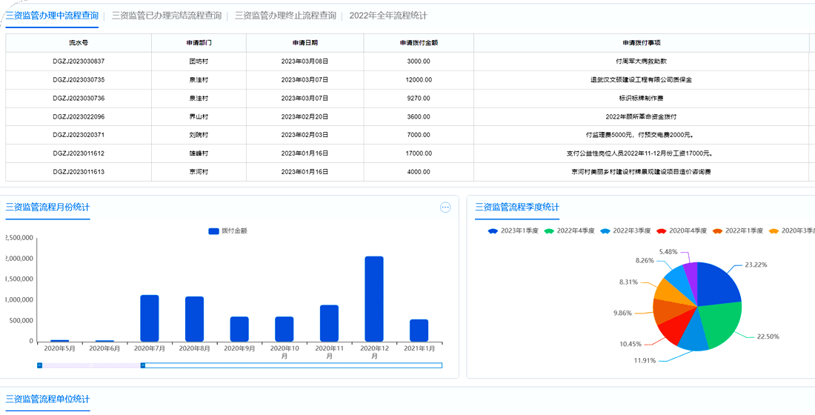The height and width of the screenshot is (415, 815).
Task: Click the 三资监管流程月份统计 panel title
Action: (x=47, y=207)
